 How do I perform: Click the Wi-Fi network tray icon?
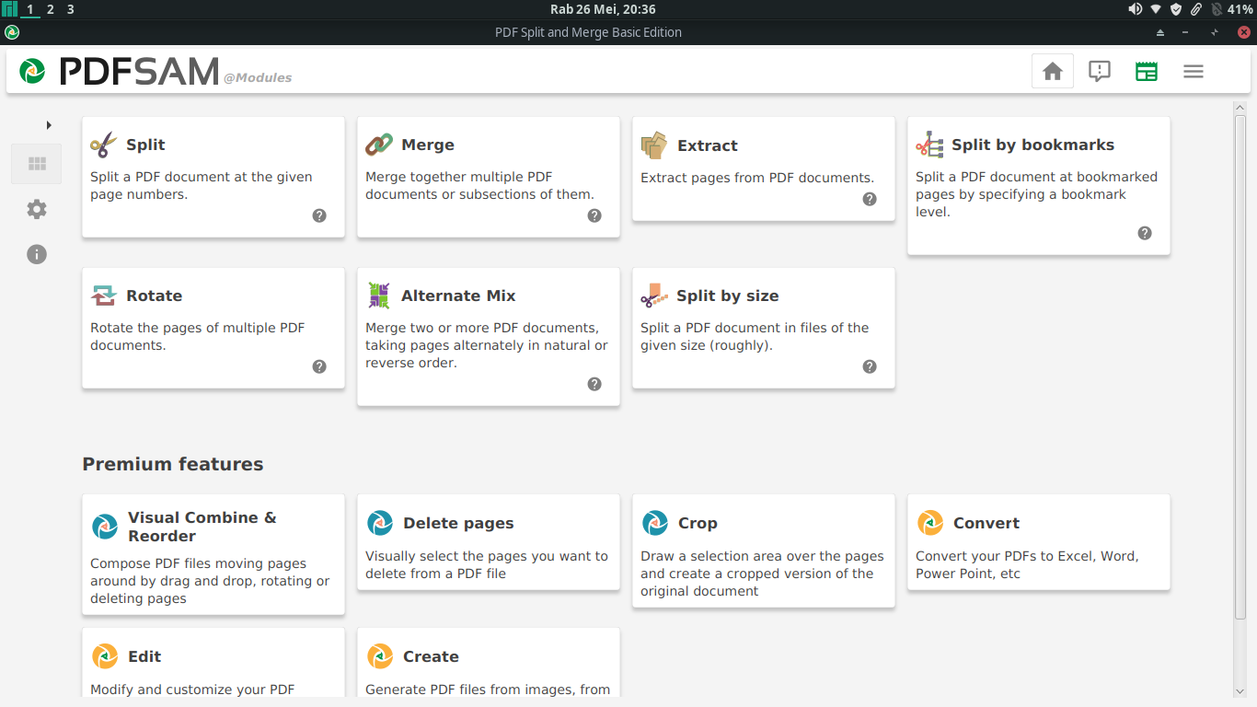tap(1156, 9)
